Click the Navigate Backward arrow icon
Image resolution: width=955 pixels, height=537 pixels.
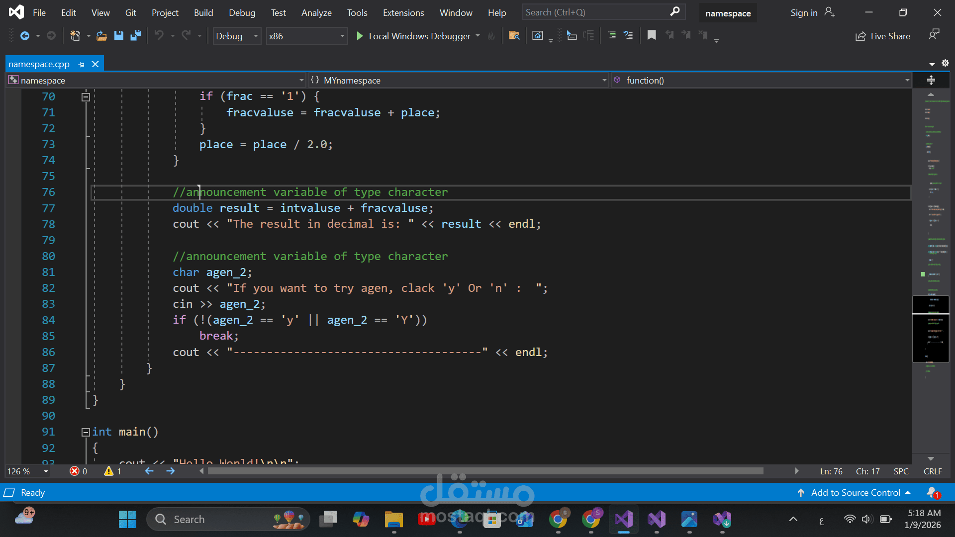(x=24, y=36)
